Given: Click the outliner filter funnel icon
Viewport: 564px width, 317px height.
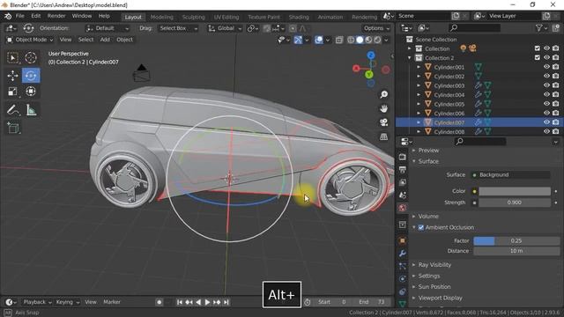Looking at the screenshot, I should [538, 28].
